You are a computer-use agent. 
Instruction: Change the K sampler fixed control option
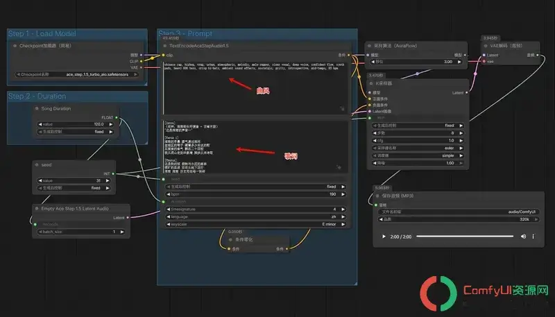click(418, 126)
